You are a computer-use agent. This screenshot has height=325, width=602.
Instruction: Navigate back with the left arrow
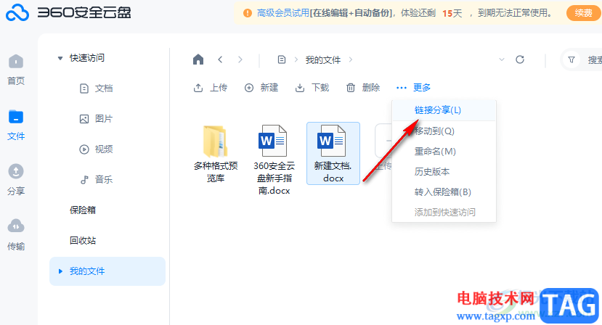tap(220, 59)
